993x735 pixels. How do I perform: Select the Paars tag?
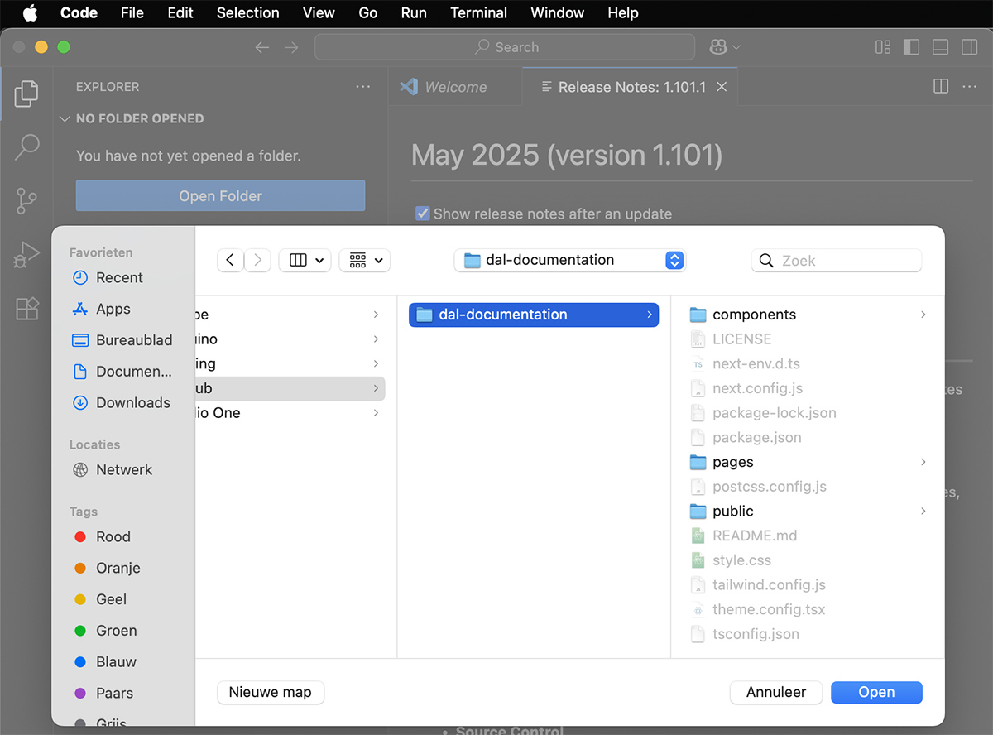click(104, 694)
